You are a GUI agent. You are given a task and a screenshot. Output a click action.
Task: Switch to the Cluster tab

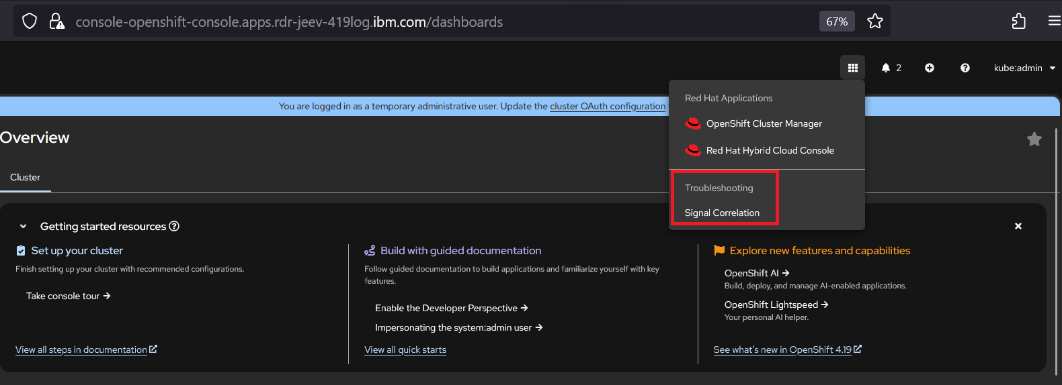point(26,177)
